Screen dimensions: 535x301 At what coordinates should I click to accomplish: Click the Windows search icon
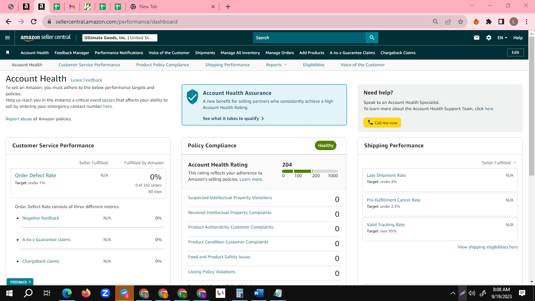28,293
